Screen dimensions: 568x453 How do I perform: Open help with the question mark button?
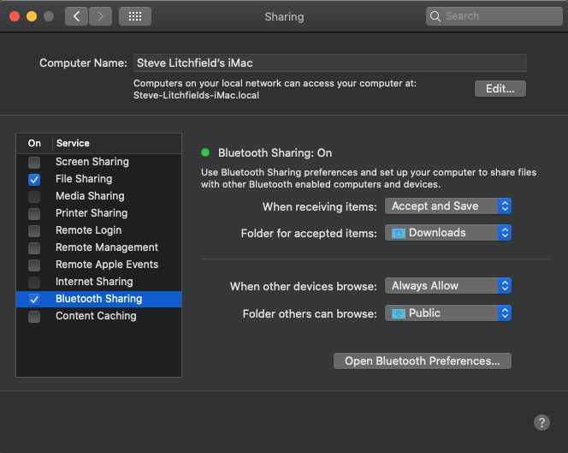tap(541, 422)
